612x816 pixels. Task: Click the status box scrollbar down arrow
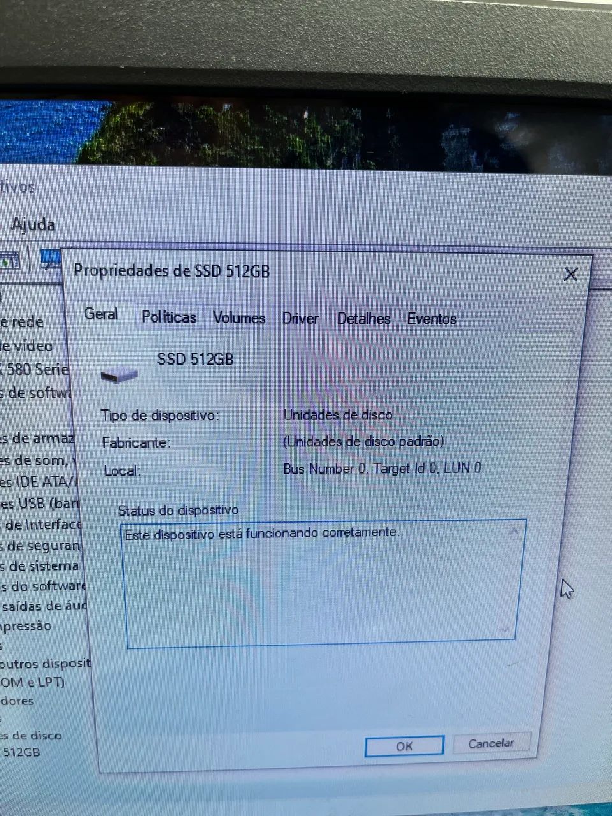coord(506,630)
